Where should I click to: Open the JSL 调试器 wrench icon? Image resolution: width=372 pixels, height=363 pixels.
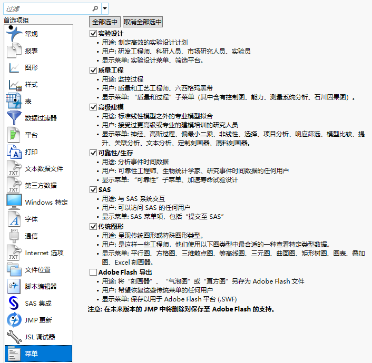pos(14,337)
